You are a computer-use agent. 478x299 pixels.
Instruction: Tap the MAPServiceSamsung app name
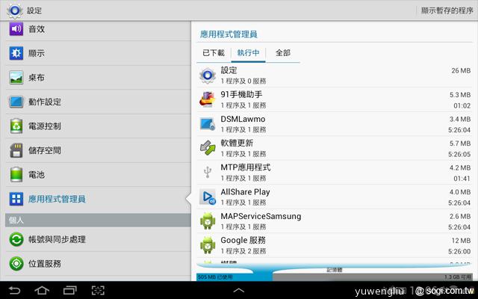(261, 216)
